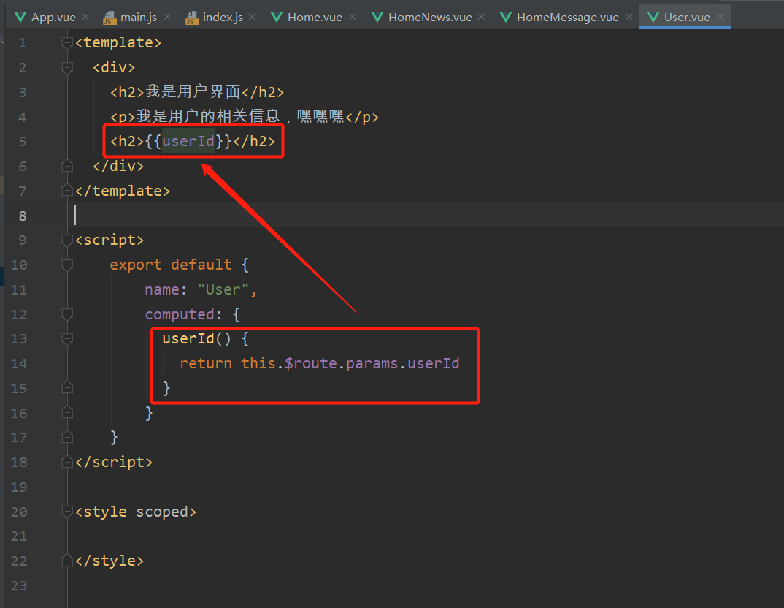
Task: Collapse the div block at line 2
Action: pos(67,67)
